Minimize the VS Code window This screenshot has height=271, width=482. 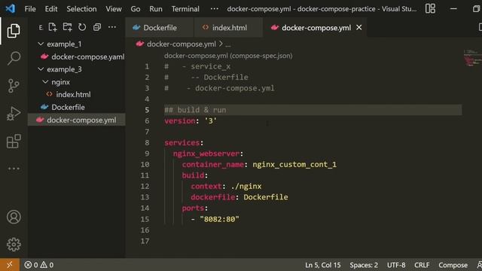pyautogui.click(x=453, y=8)
